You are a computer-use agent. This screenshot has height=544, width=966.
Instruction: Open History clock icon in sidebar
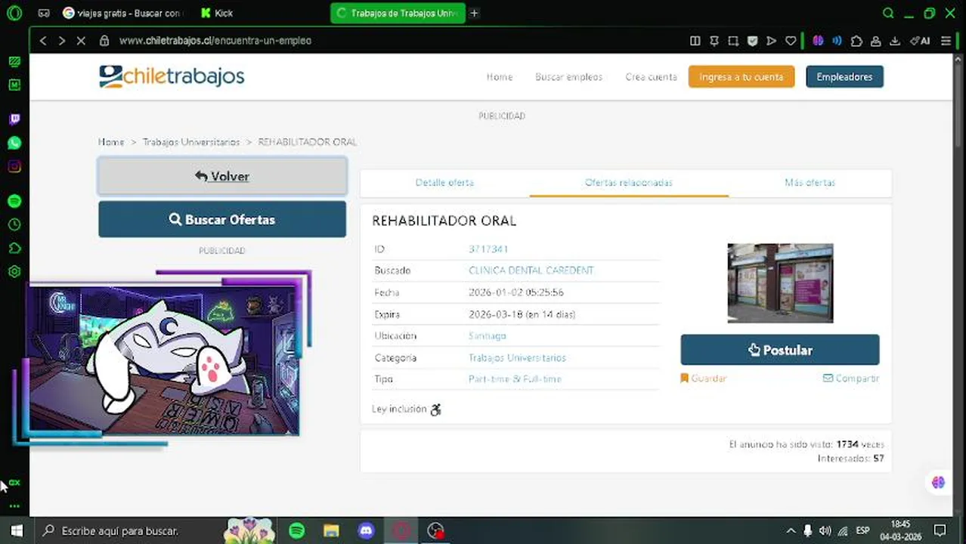(x=14, y=224)
